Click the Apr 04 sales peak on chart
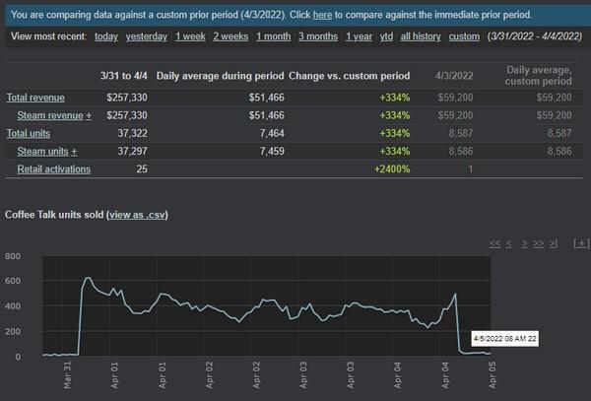Screen dimensions: 591x401 [455, 294]
